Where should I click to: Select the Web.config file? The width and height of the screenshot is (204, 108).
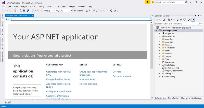point(170,76)
